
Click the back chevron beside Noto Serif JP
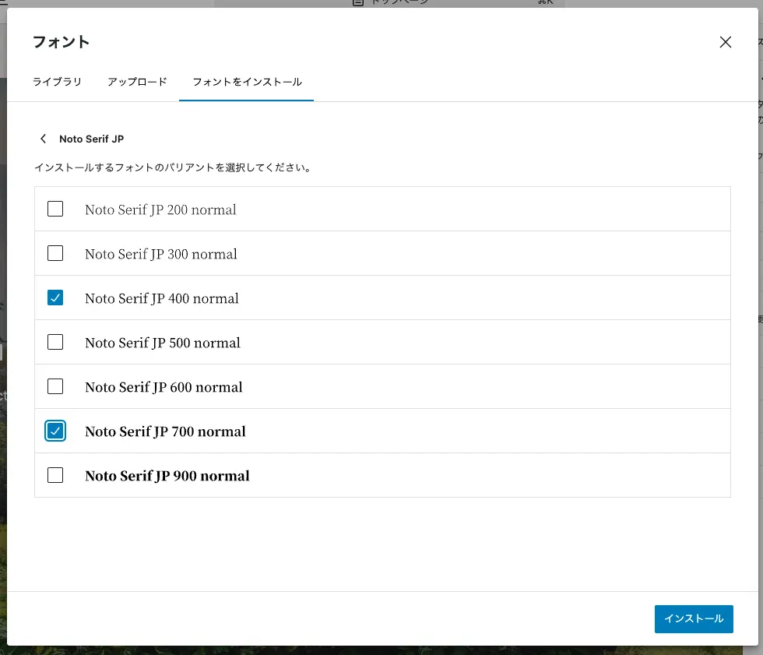click(44, 139)
